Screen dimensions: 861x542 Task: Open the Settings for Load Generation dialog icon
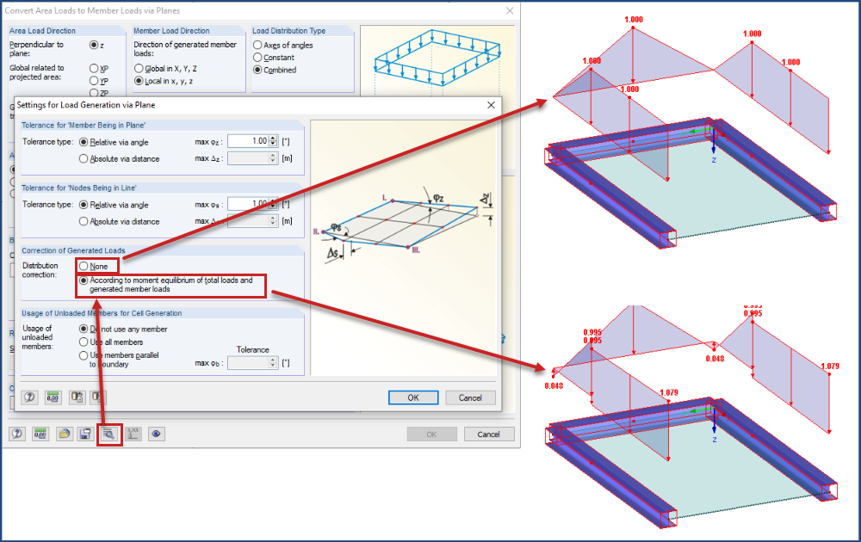coord(108,434)
